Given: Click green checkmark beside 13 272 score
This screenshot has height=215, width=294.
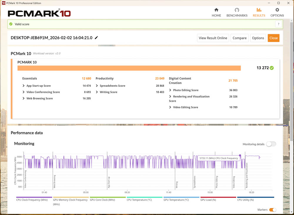Looking at the screenshot, I should pyautogui.click(x=272, y=68).
